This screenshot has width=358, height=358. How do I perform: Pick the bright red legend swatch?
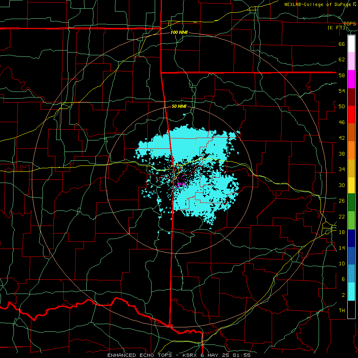click(x=351, y=115)
